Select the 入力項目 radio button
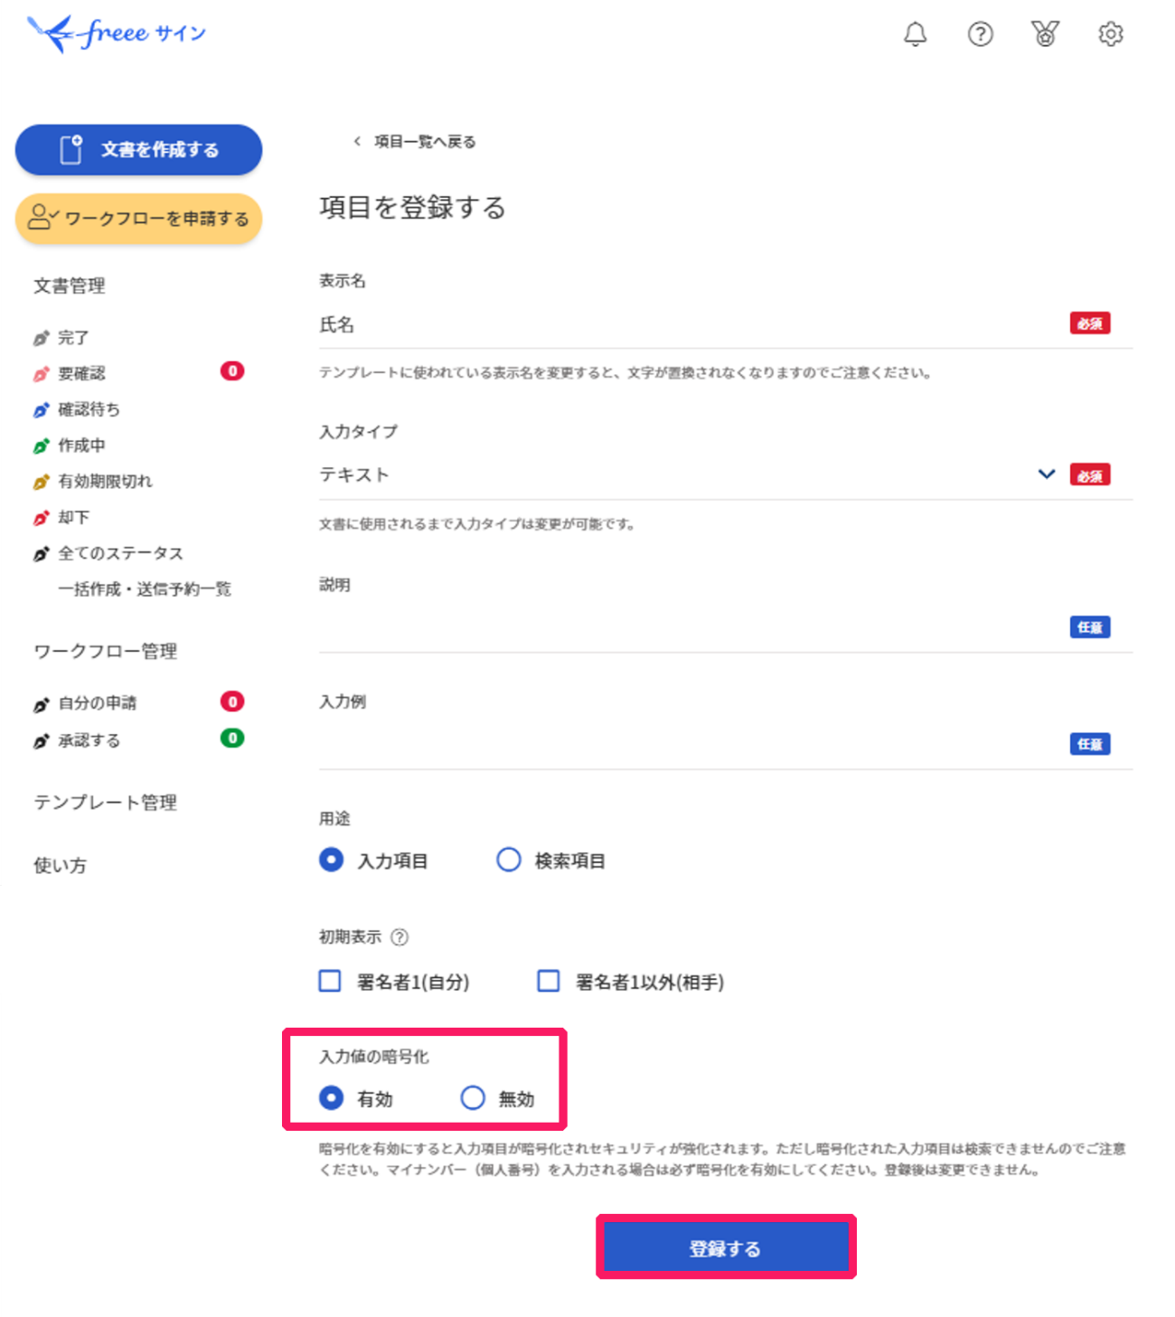The image size is (1175, 1317). (x=331, y=860)
